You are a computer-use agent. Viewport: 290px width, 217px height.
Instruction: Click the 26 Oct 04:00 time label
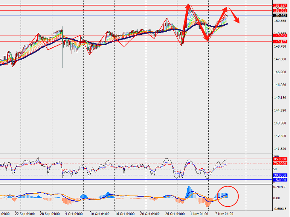pyautogui.click(x=175, y=214)
